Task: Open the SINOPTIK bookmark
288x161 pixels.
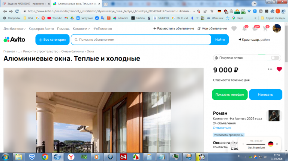Action: click(x=161, y=18)
